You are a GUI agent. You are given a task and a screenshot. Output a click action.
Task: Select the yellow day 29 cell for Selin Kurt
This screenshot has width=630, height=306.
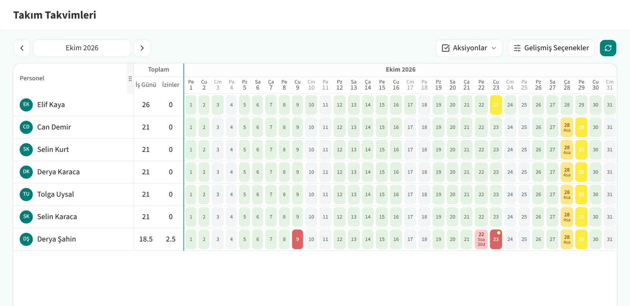(x=581, y=150)
